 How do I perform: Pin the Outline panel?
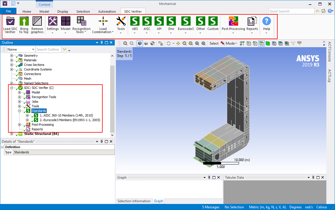[102, 43]
